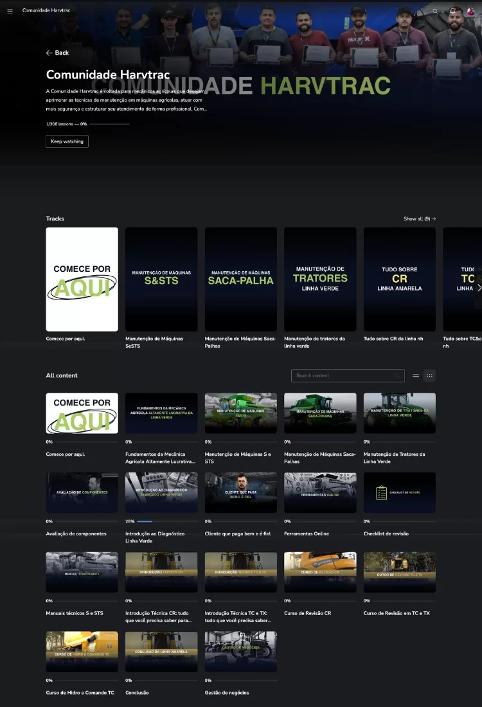This screenshot has height=707, width=482.
Task: Click the 'Conclusão' title text
Action: coord(137,693)
